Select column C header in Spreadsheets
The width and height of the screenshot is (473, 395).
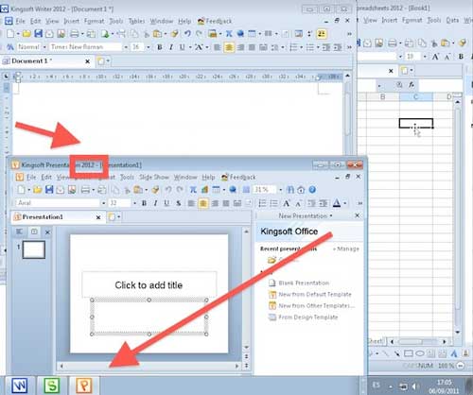click(x=416, y=97)
